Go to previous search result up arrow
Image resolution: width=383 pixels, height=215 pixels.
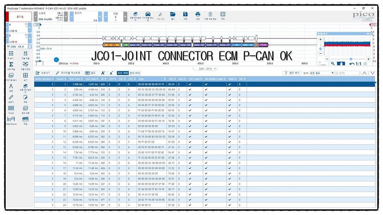coord(364,73)
